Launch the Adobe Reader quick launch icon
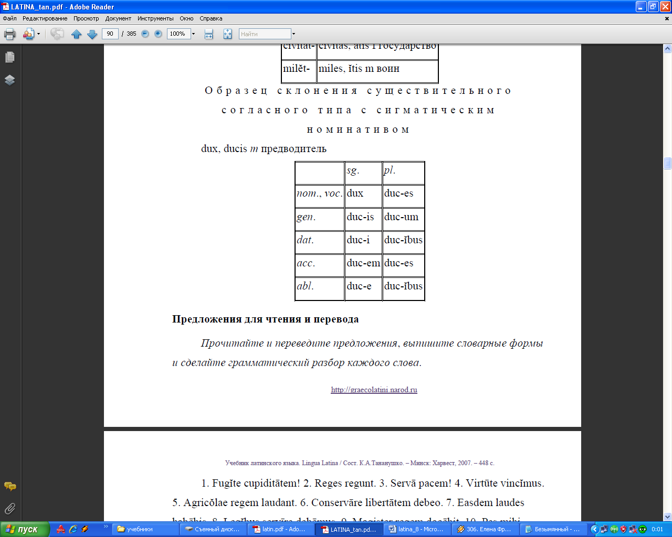The width and height of the screenshot is (672, 537). 61,529
